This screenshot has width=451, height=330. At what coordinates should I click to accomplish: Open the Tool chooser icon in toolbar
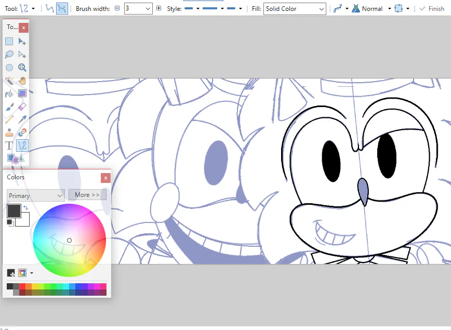(24, 9)
